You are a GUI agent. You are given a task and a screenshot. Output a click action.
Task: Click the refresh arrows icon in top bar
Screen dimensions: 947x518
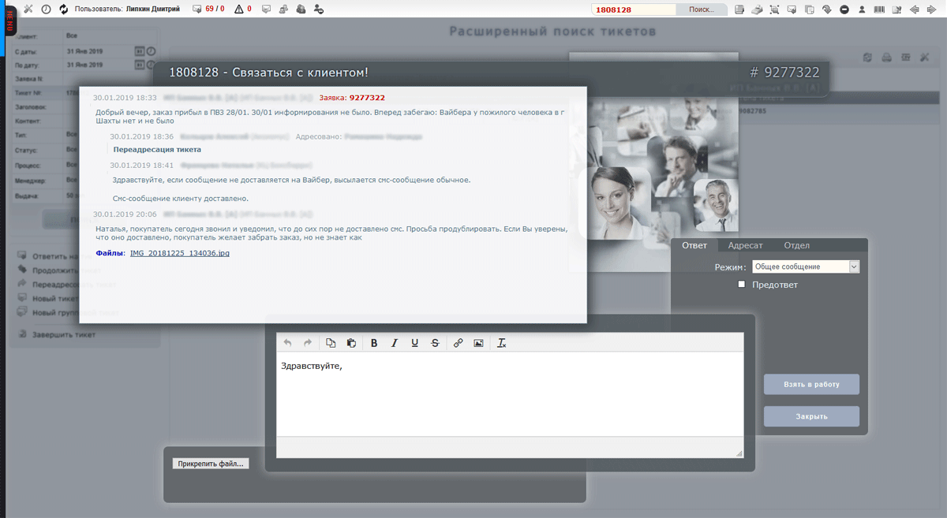pyautogui.click(x=64, y=9)
